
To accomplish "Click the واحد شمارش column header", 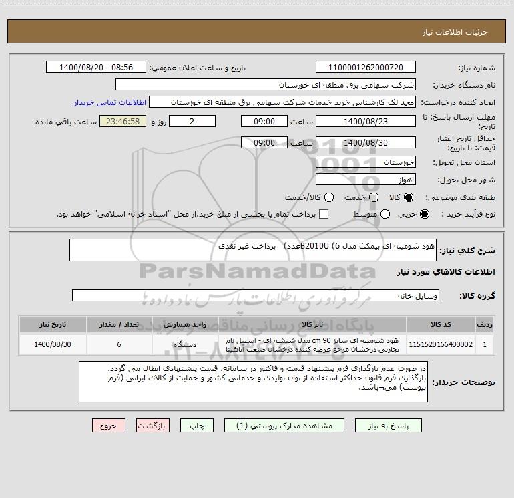I will pyautogui.click(x=185, y=324).
